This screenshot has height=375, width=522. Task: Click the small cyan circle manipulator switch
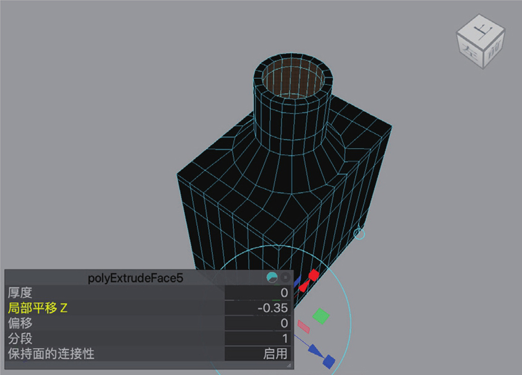point(359,234)
